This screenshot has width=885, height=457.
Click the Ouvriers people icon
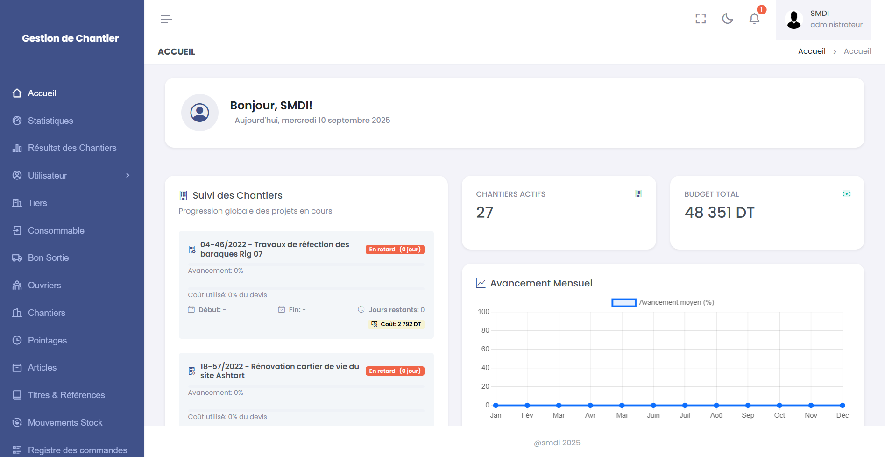17,285
